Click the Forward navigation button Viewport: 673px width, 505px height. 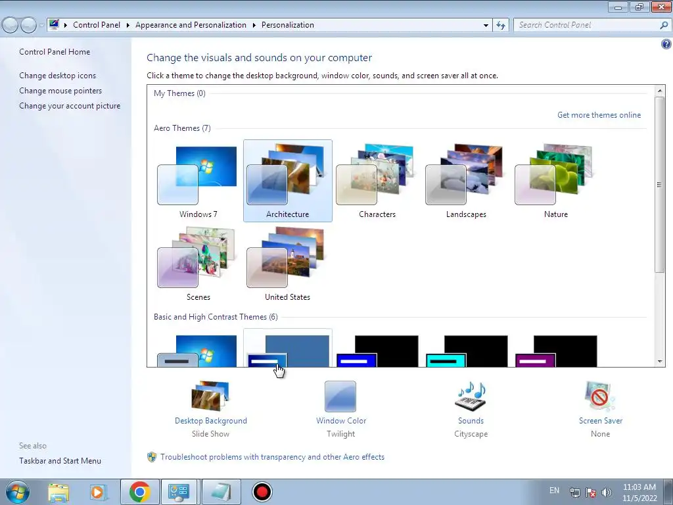click(x=29, y=26)
